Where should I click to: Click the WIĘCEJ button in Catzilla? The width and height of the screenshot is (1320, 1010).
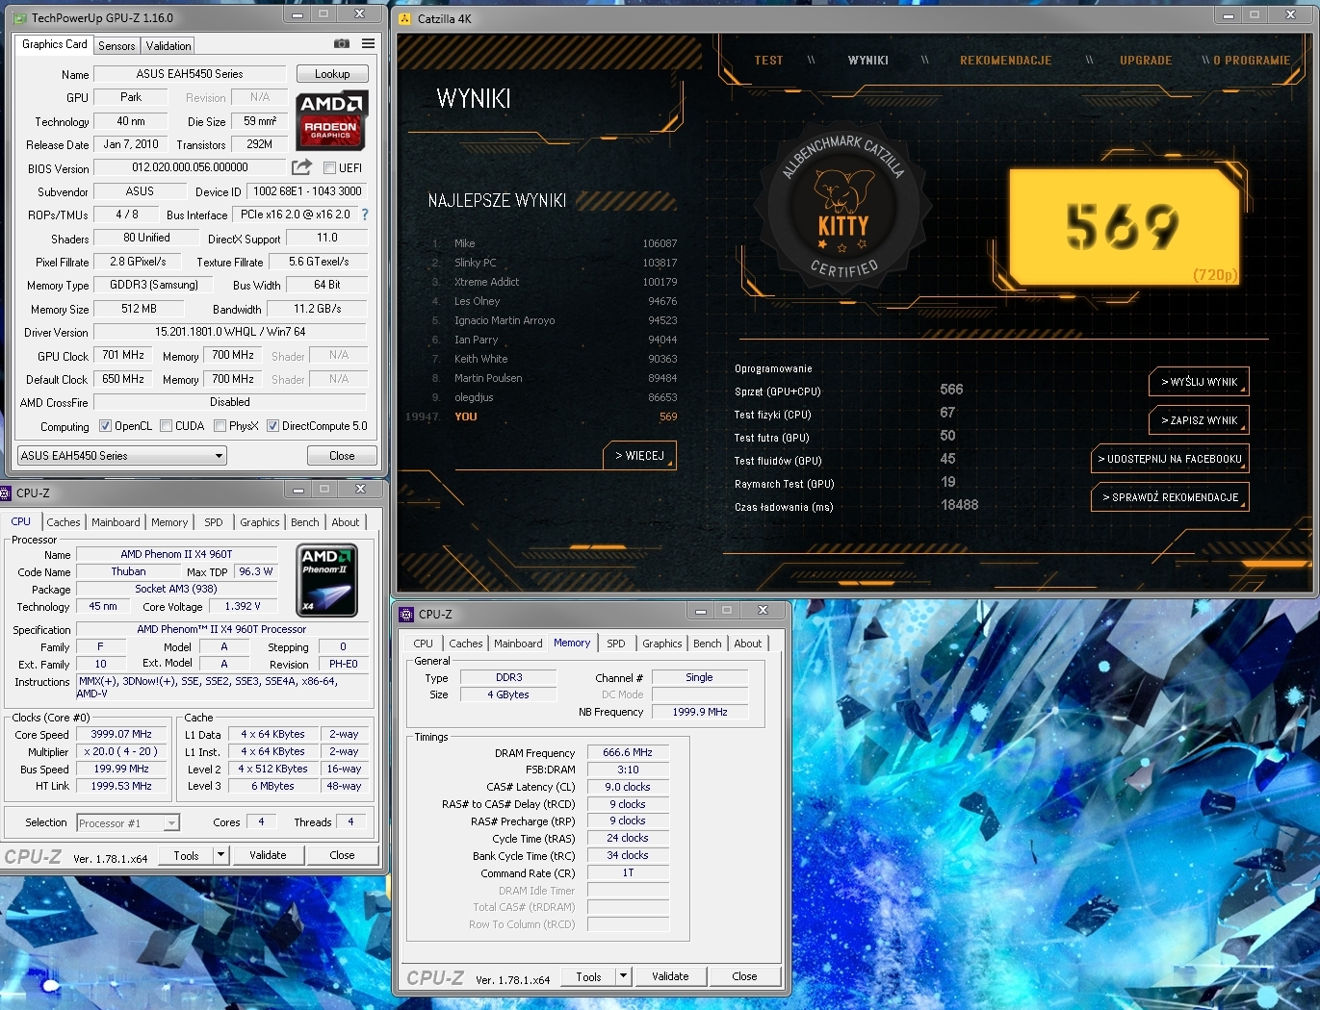[639, 456]
